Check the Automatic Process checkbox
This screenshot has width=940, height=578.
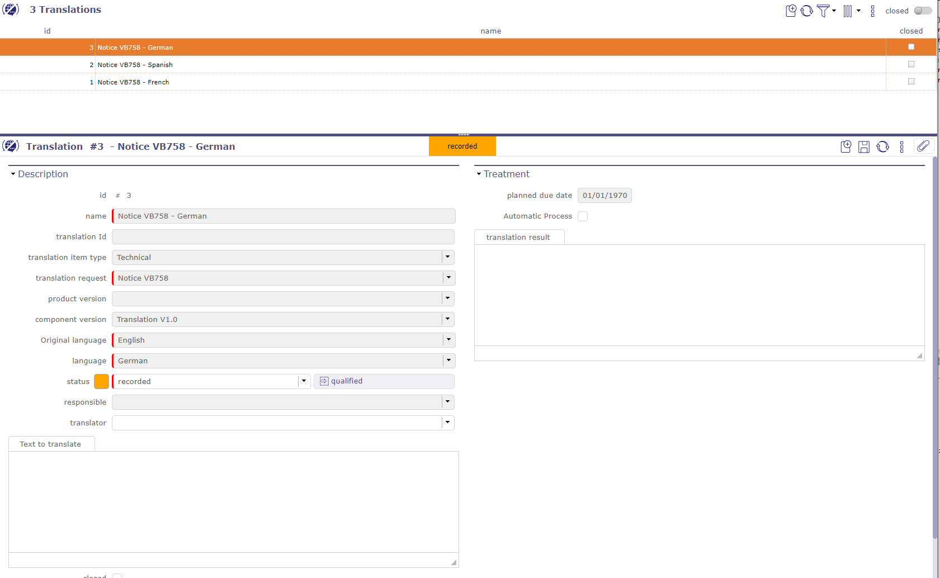coord(583,216)
